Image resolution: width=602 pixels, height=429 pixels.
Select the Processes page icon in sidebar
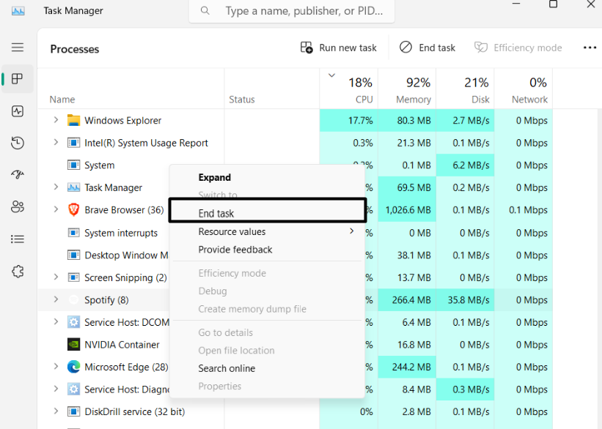pyautogui.click(x=18, y=79)
